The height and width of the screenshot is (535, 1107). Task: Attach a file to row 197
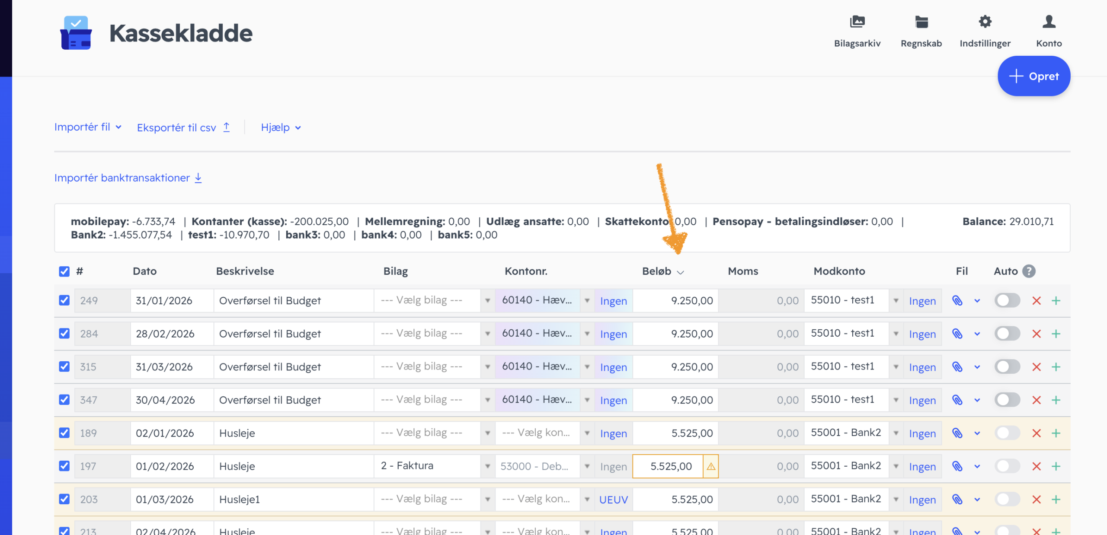click(957, 466)
